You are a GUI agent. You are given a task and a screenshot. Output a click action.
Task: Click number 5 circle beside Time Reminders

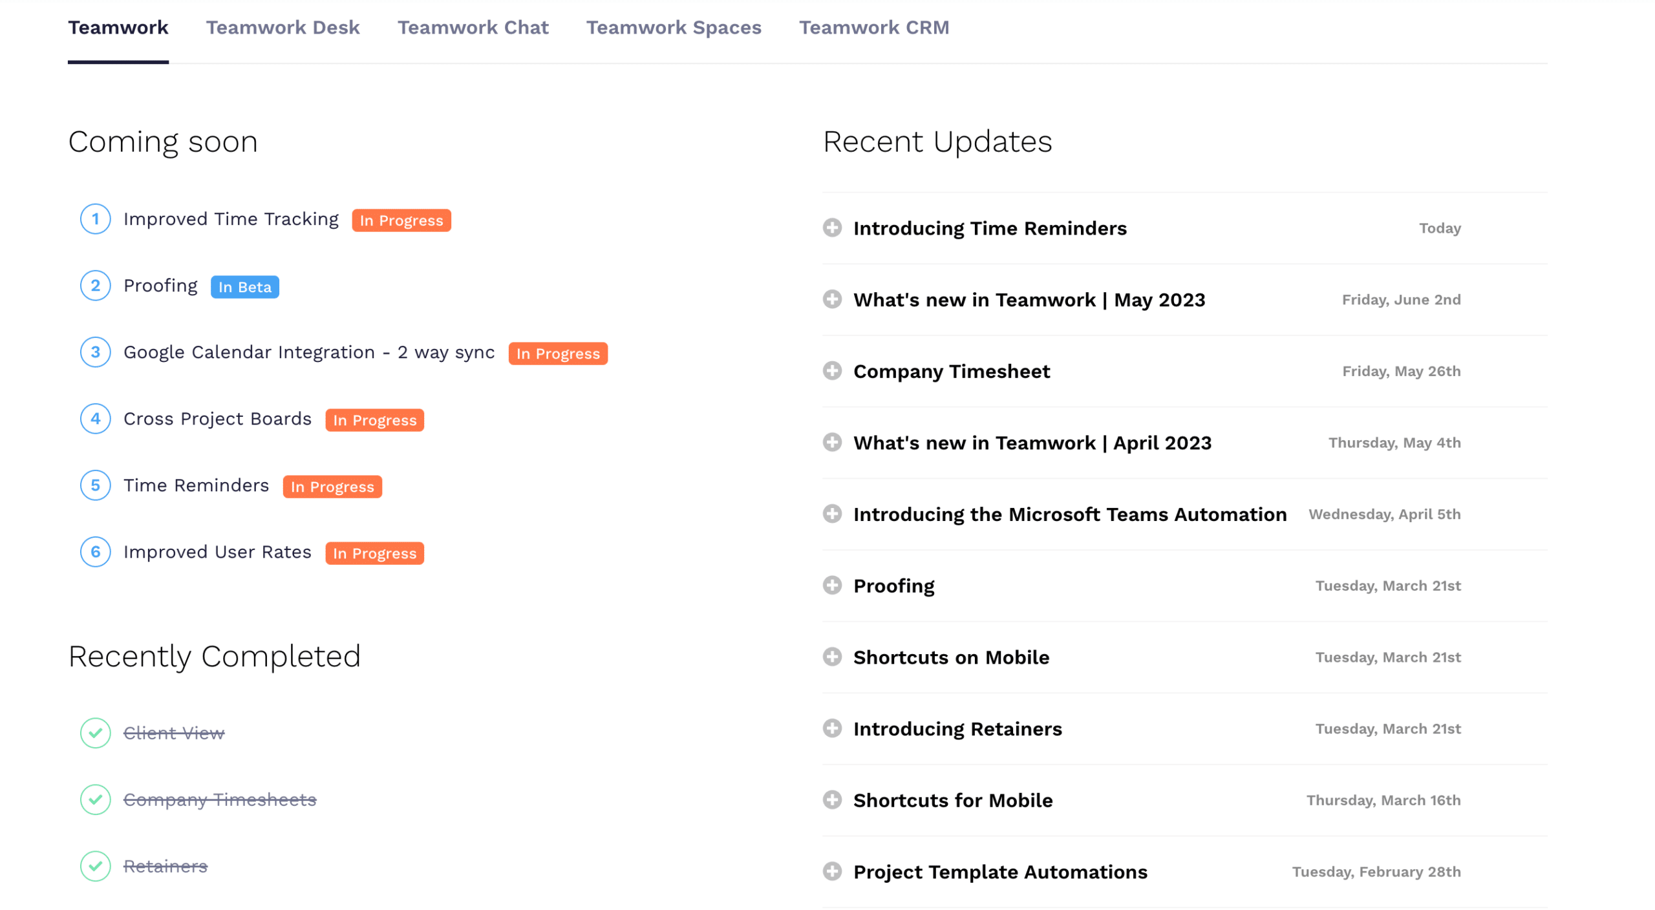point(95,485)
